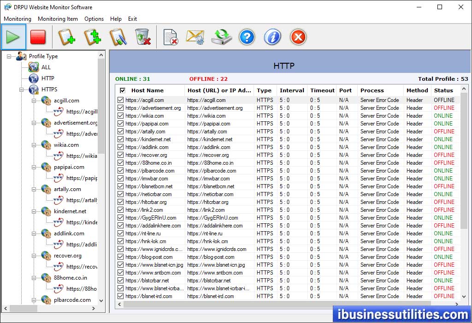Click the www icon beside https://88ho tree node
472x323 pixels.
tap(59, 289)
